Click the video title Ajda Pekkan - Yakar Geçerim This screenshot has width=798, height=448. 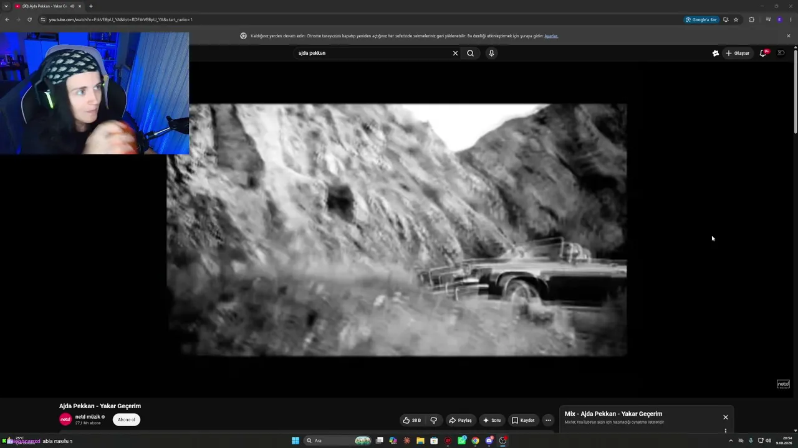(x=100, y=406)
